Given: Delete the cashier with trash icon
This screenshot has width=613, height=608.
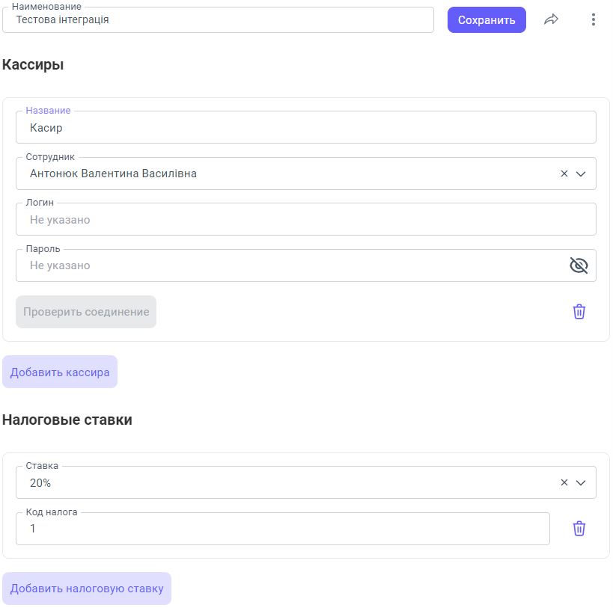Looking at the screenshot, I should (x=579, y=312).
